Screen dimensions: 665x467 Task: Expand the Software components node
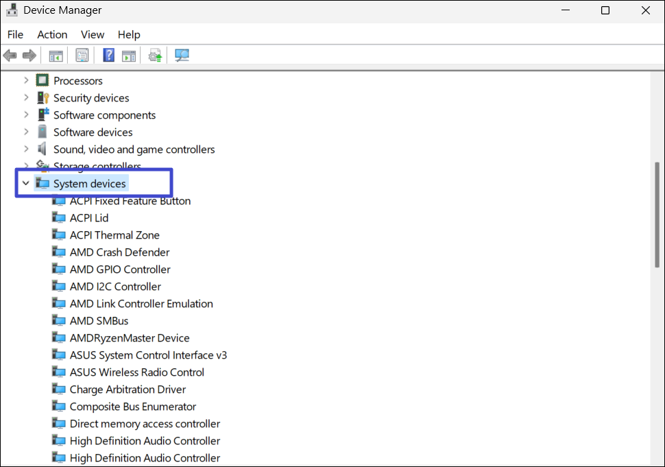point(26,115)
